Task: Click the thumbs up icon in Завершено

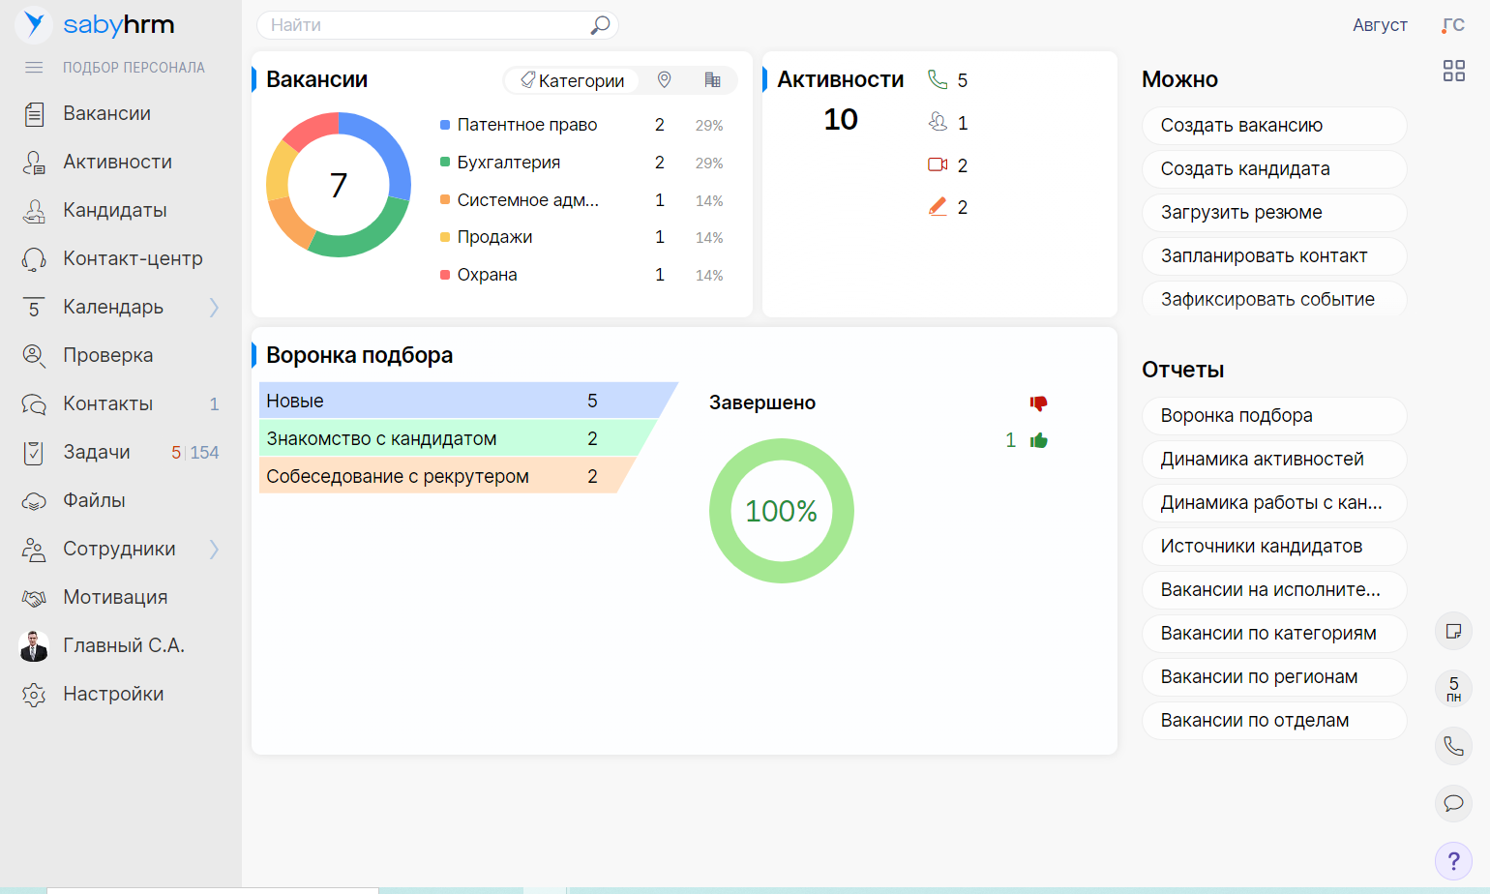Action: tap(1039, 441)
